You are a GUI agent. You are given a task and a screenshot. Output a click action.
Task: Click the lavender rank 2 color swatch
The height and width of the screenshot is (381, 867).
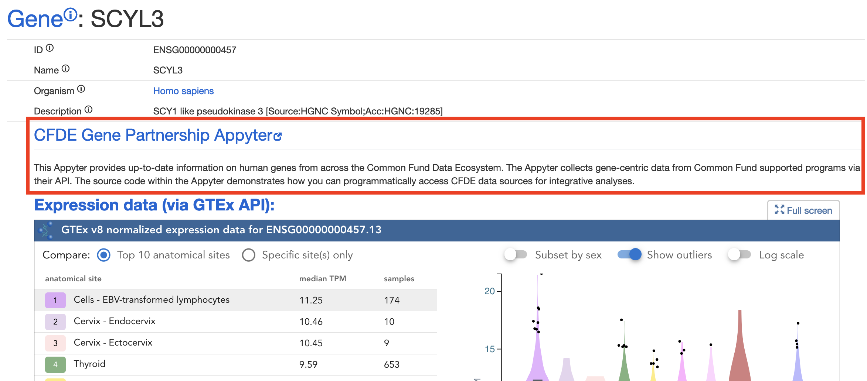click(x=55, y=322)
